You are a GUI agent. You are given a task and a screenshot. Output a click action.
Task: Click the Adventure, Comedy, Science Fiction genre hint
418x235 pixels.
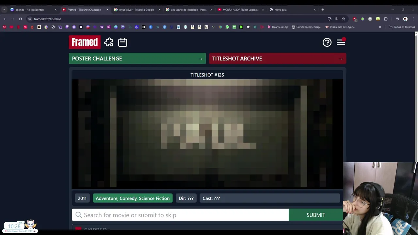pos(133,198)
